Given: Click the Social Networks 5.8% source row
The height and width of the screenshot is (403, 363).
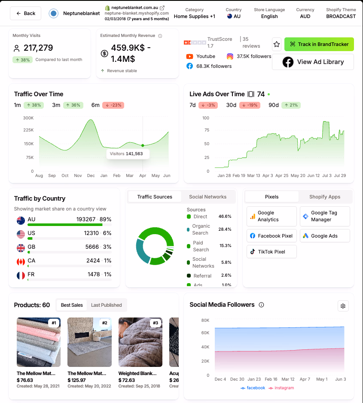Looking at the screenshot, I should [209, 263].
